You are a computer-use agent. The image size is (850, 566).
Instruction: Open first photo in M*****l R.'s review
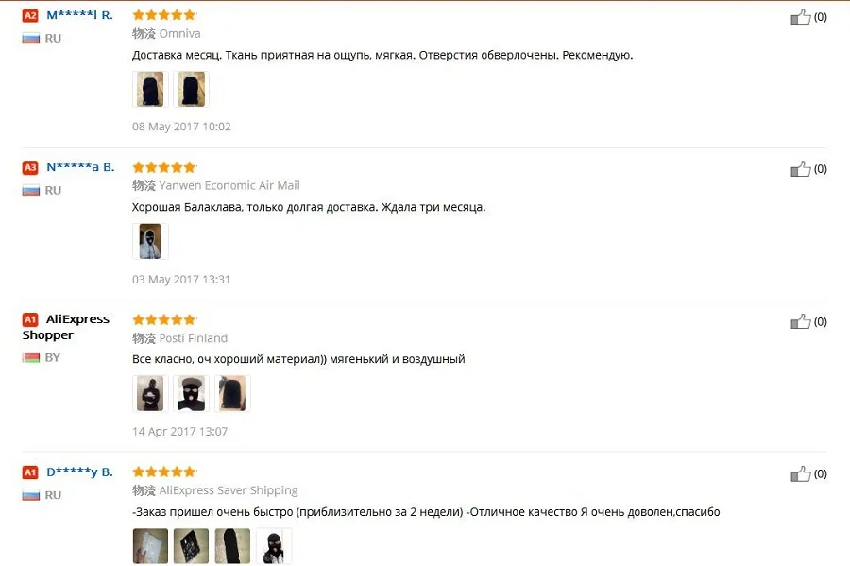pos(150,90)
